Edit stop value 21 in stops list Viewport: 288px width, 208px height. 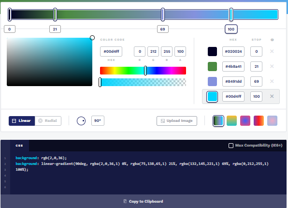256,66
